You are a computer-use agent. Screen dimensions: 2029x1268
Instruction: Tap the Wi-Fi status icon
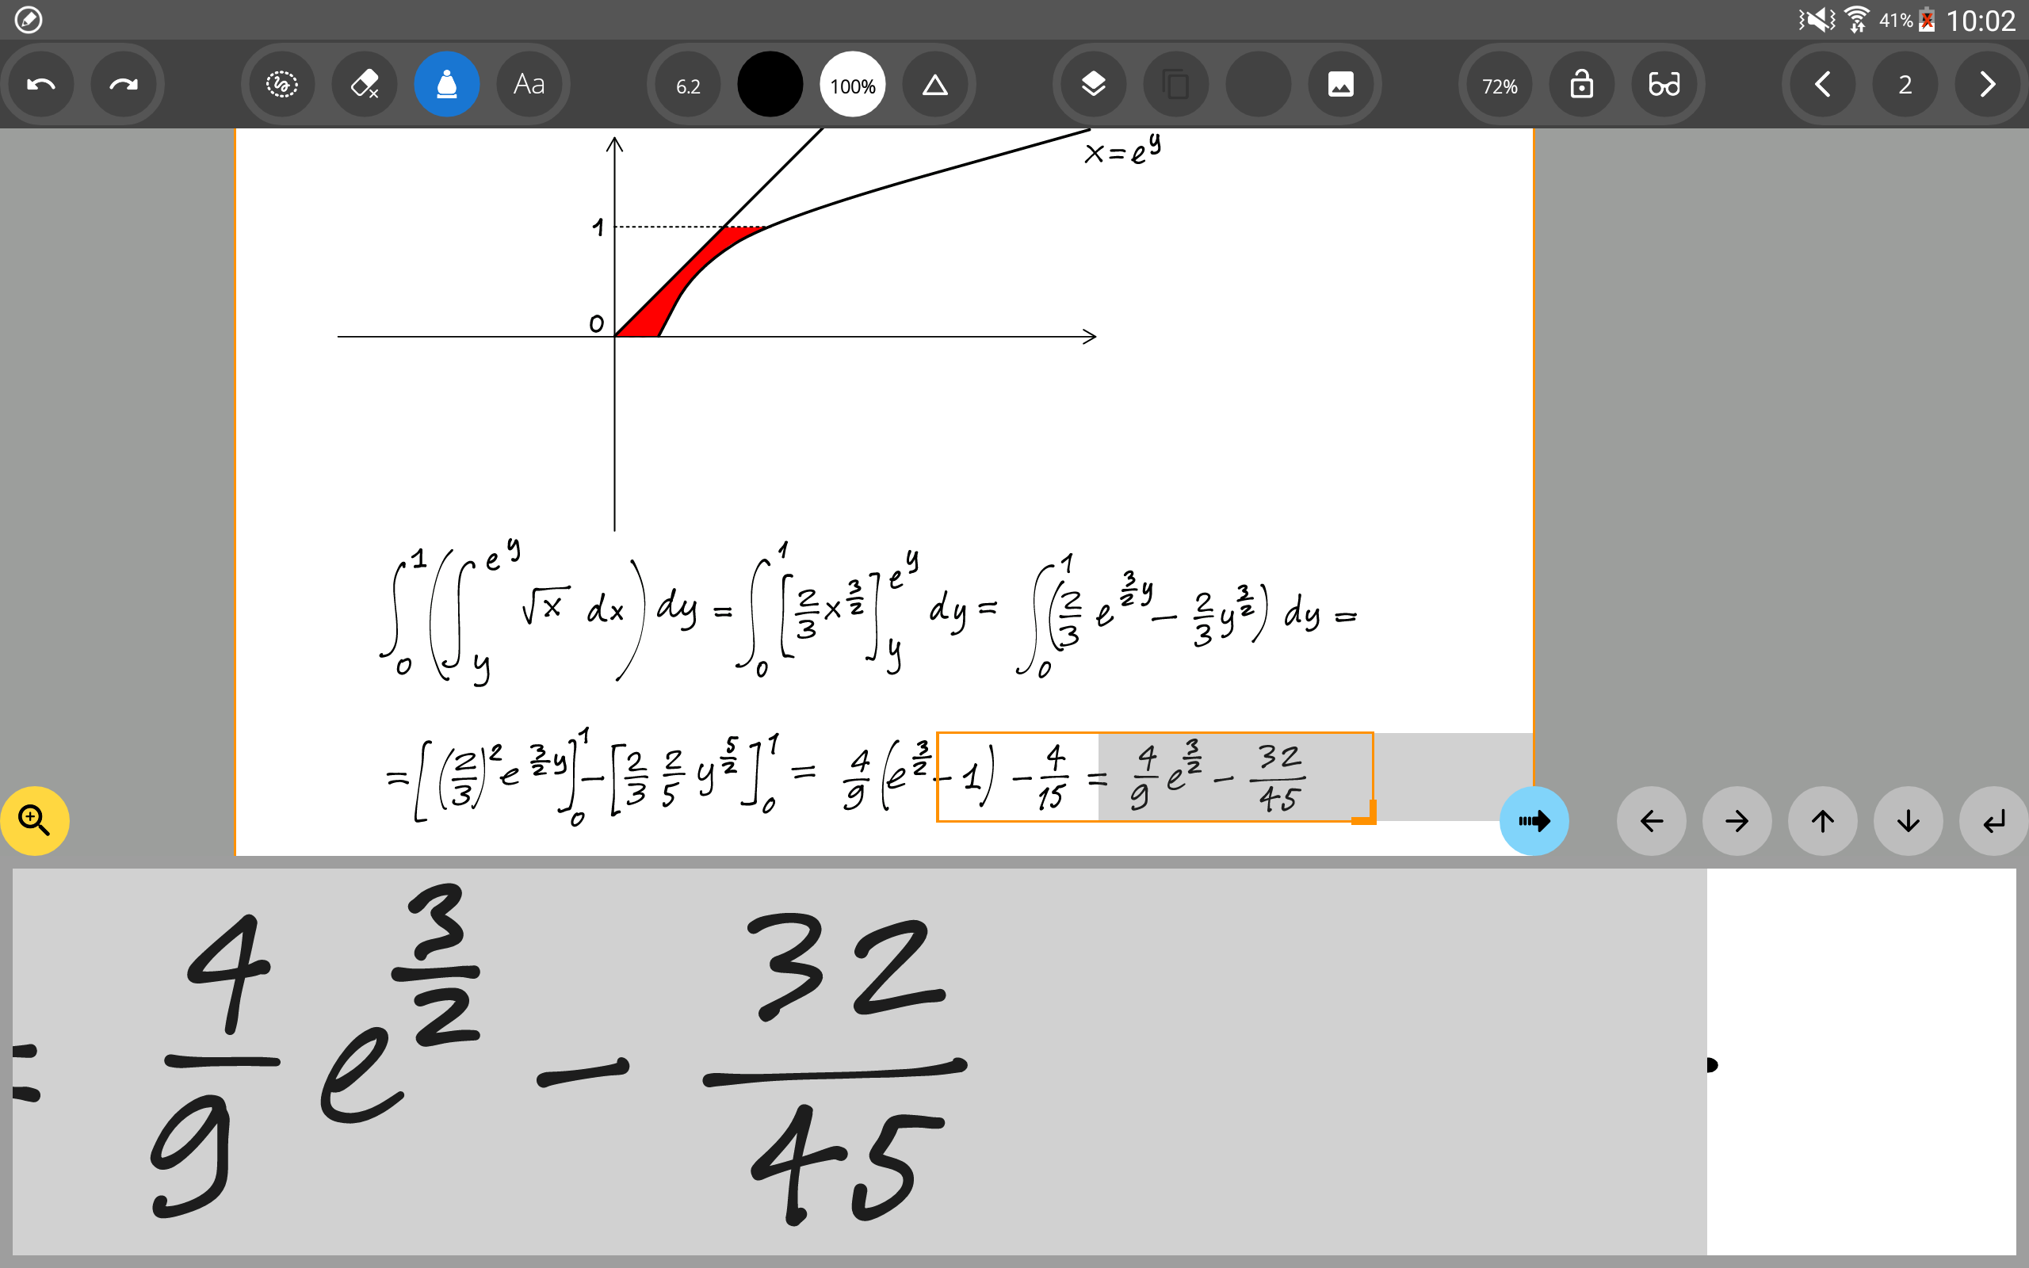(1857, 19)
